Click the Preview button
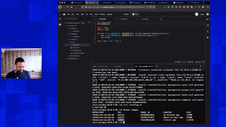226x127 pixels. [x=126, y=14]
